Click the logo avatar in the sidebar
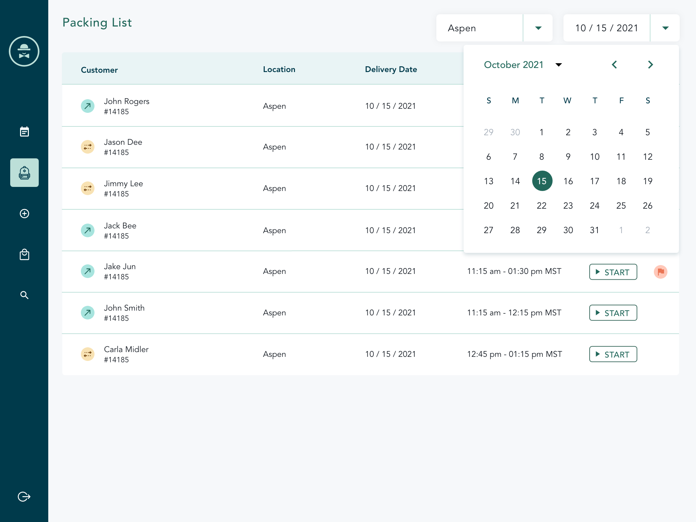Image resolution: width=696 pixels, height=522 pixels. coord(24,51)
